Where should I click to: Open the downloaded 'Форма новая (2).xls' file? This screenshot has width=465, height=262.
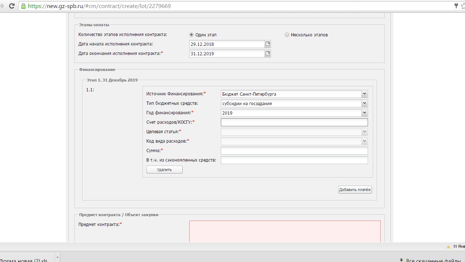[x=24, y=260]
